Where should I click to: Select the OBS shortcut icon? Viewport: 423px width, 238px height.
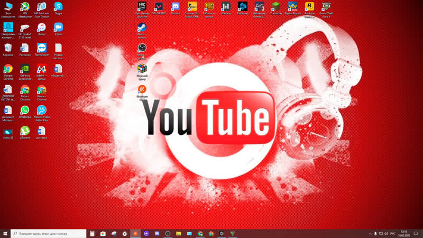click(142, 51)
